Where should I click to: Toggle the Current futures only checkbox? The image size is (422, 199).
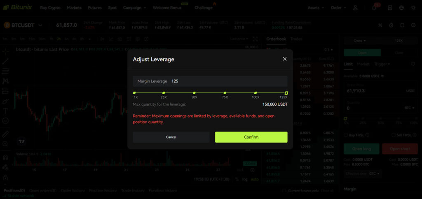284,191
